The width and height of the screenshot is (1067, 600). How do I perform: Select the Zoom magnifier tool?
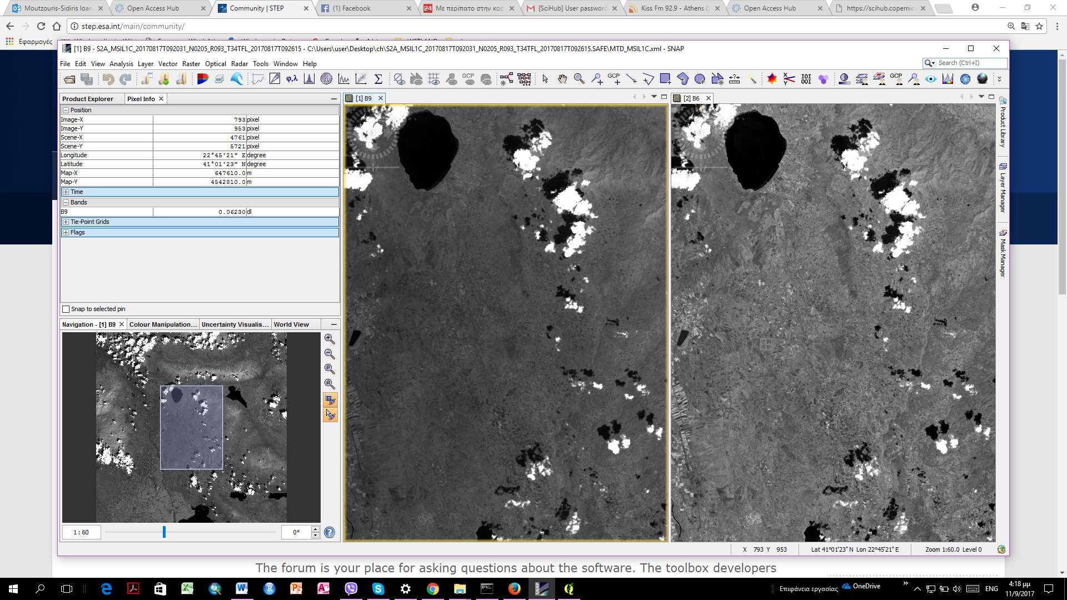click(x=579, y=79)
